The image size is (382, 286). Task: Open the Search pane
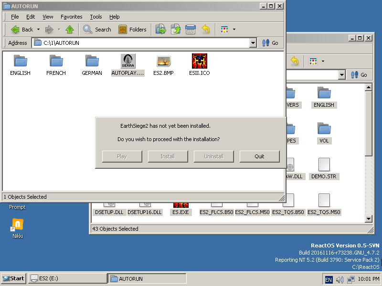pyautogui.click(x=97, y=30)
